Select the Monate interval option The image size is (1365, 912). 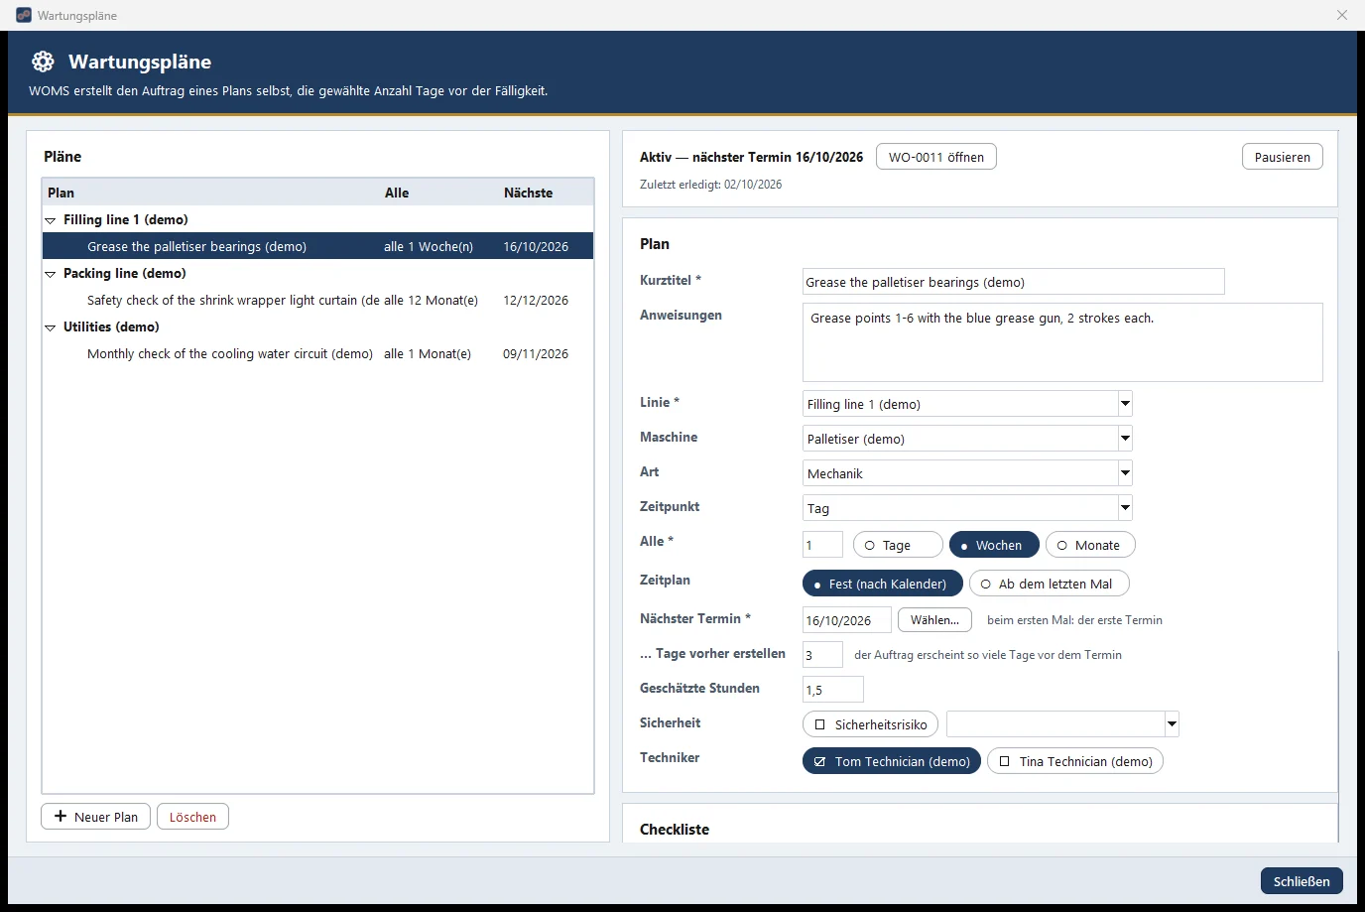coord(1090,545)
